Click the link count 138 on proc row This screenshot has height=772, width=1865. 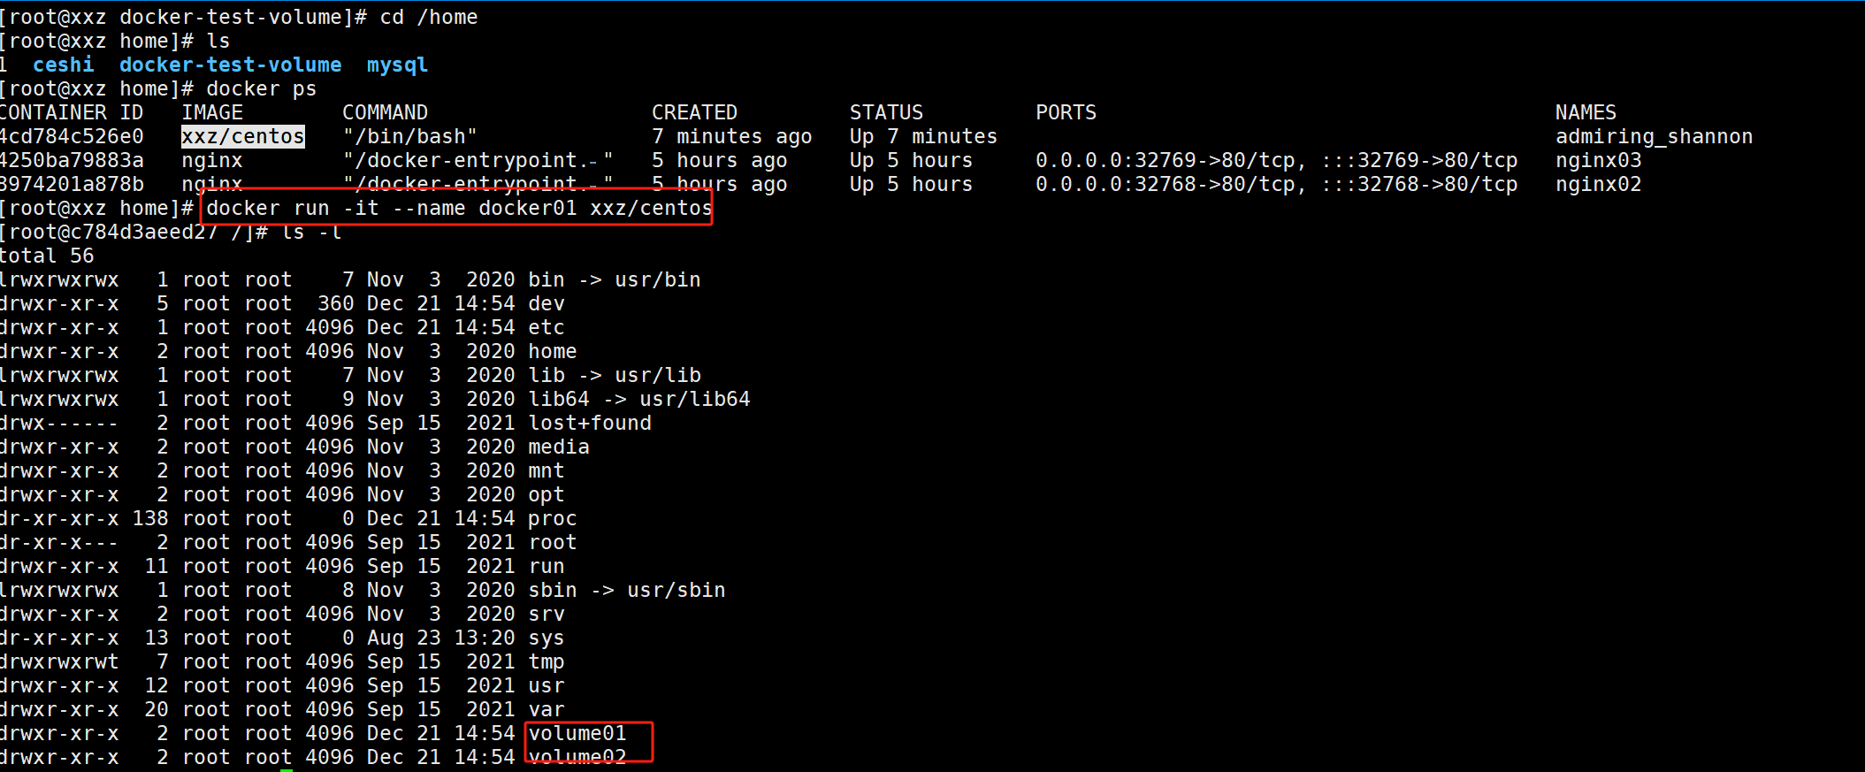click(x=149, y=518)
